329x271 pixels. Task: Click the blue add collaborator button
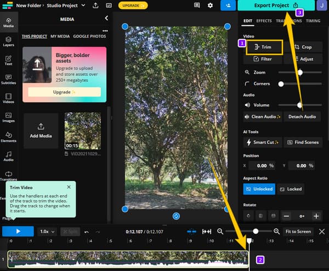[228, 5]
